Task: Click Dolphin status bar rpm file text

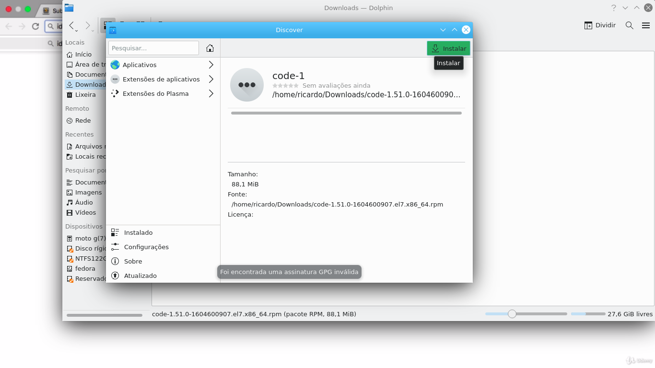Action: (254, 314)
